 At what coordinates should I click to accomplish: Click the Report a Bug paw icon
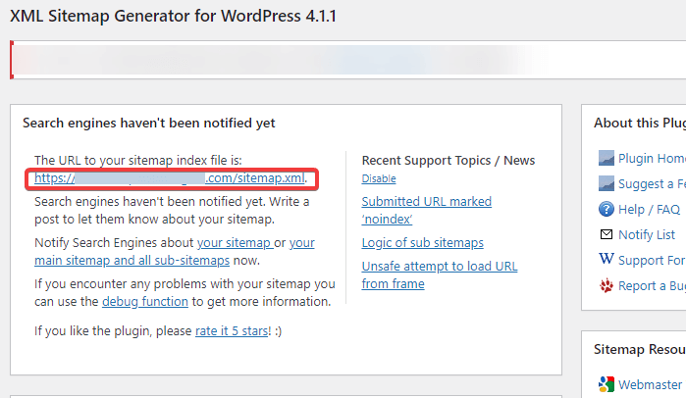(606, 285)
